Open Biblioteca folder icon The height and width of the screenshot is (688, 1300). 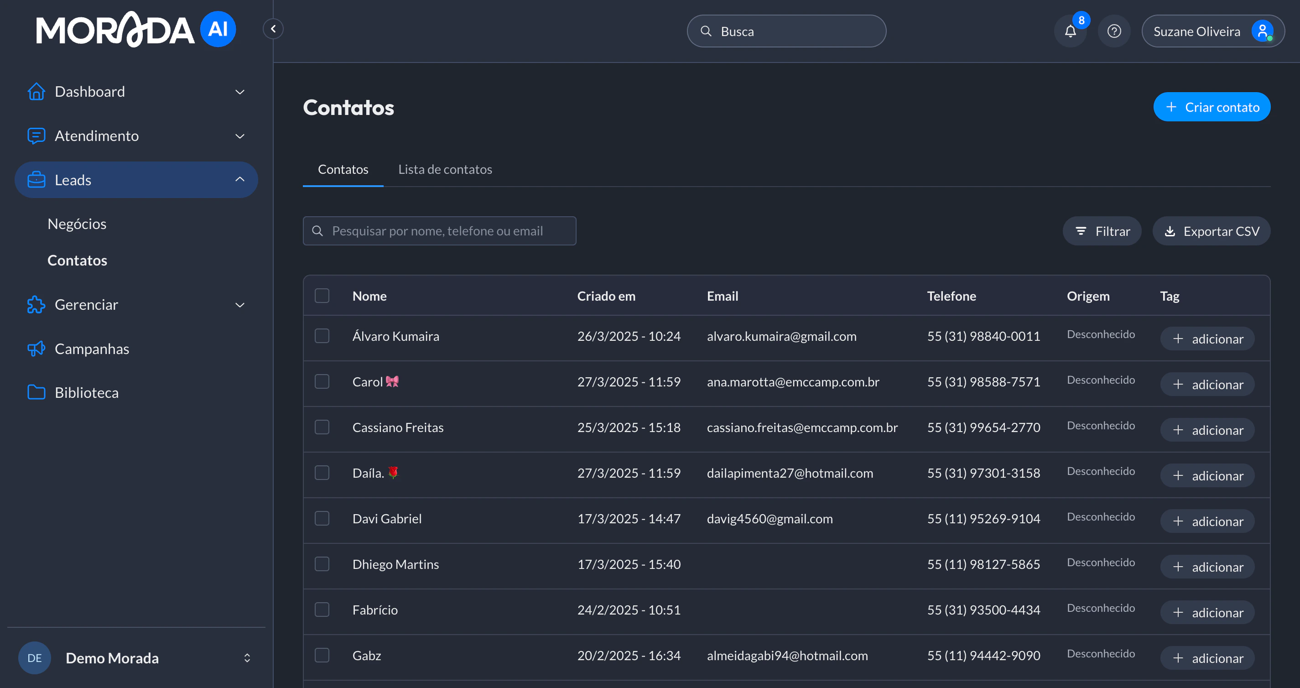coord(36,393)
